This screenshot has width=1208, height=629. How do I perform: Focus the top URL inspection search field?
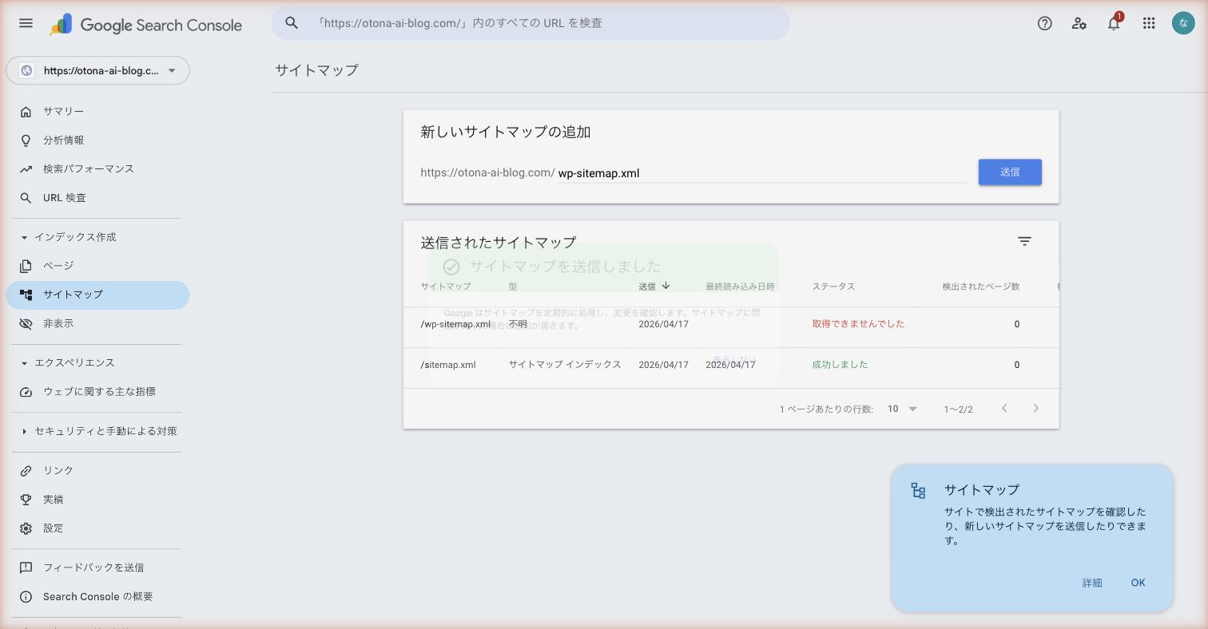coord(530,23)
